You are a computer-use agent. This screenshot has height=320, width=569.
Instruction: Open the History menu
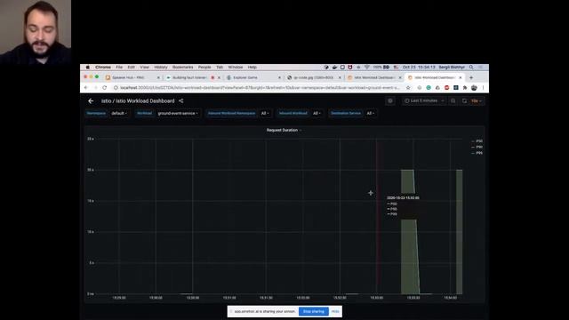click(x=161, y=68)
